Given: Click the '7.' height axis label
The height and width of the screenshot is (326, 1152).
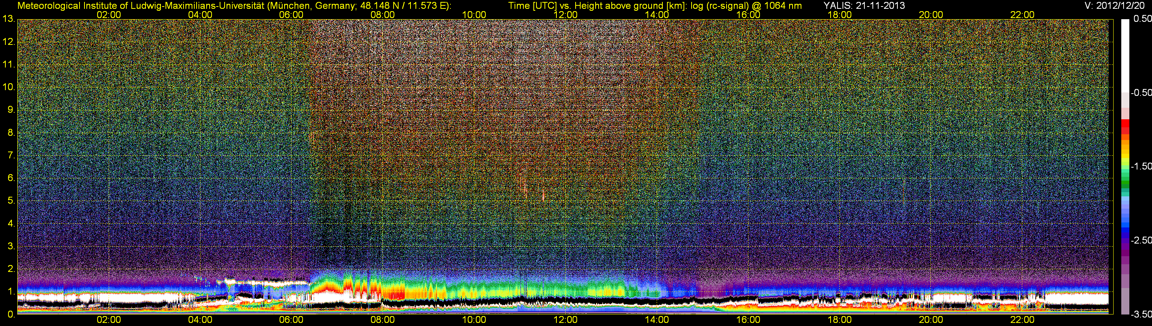Looking at the screenshot, I should [x=11, y=155].
